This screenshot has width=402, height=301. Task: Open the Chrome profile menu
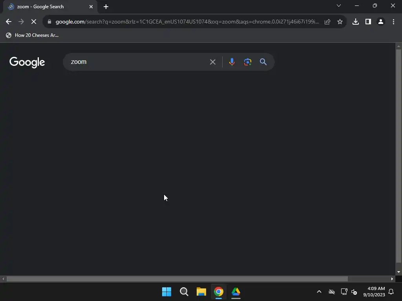(x=381, y=22)
